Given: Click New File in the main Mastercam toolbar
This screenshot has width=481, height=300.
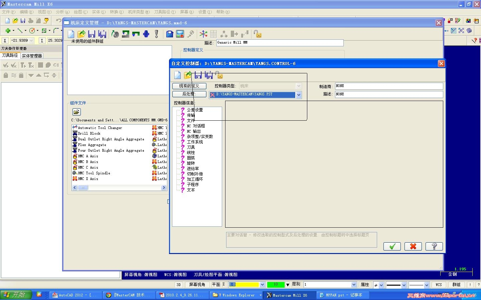Looking at the screenshot, I should click(7, 21).
